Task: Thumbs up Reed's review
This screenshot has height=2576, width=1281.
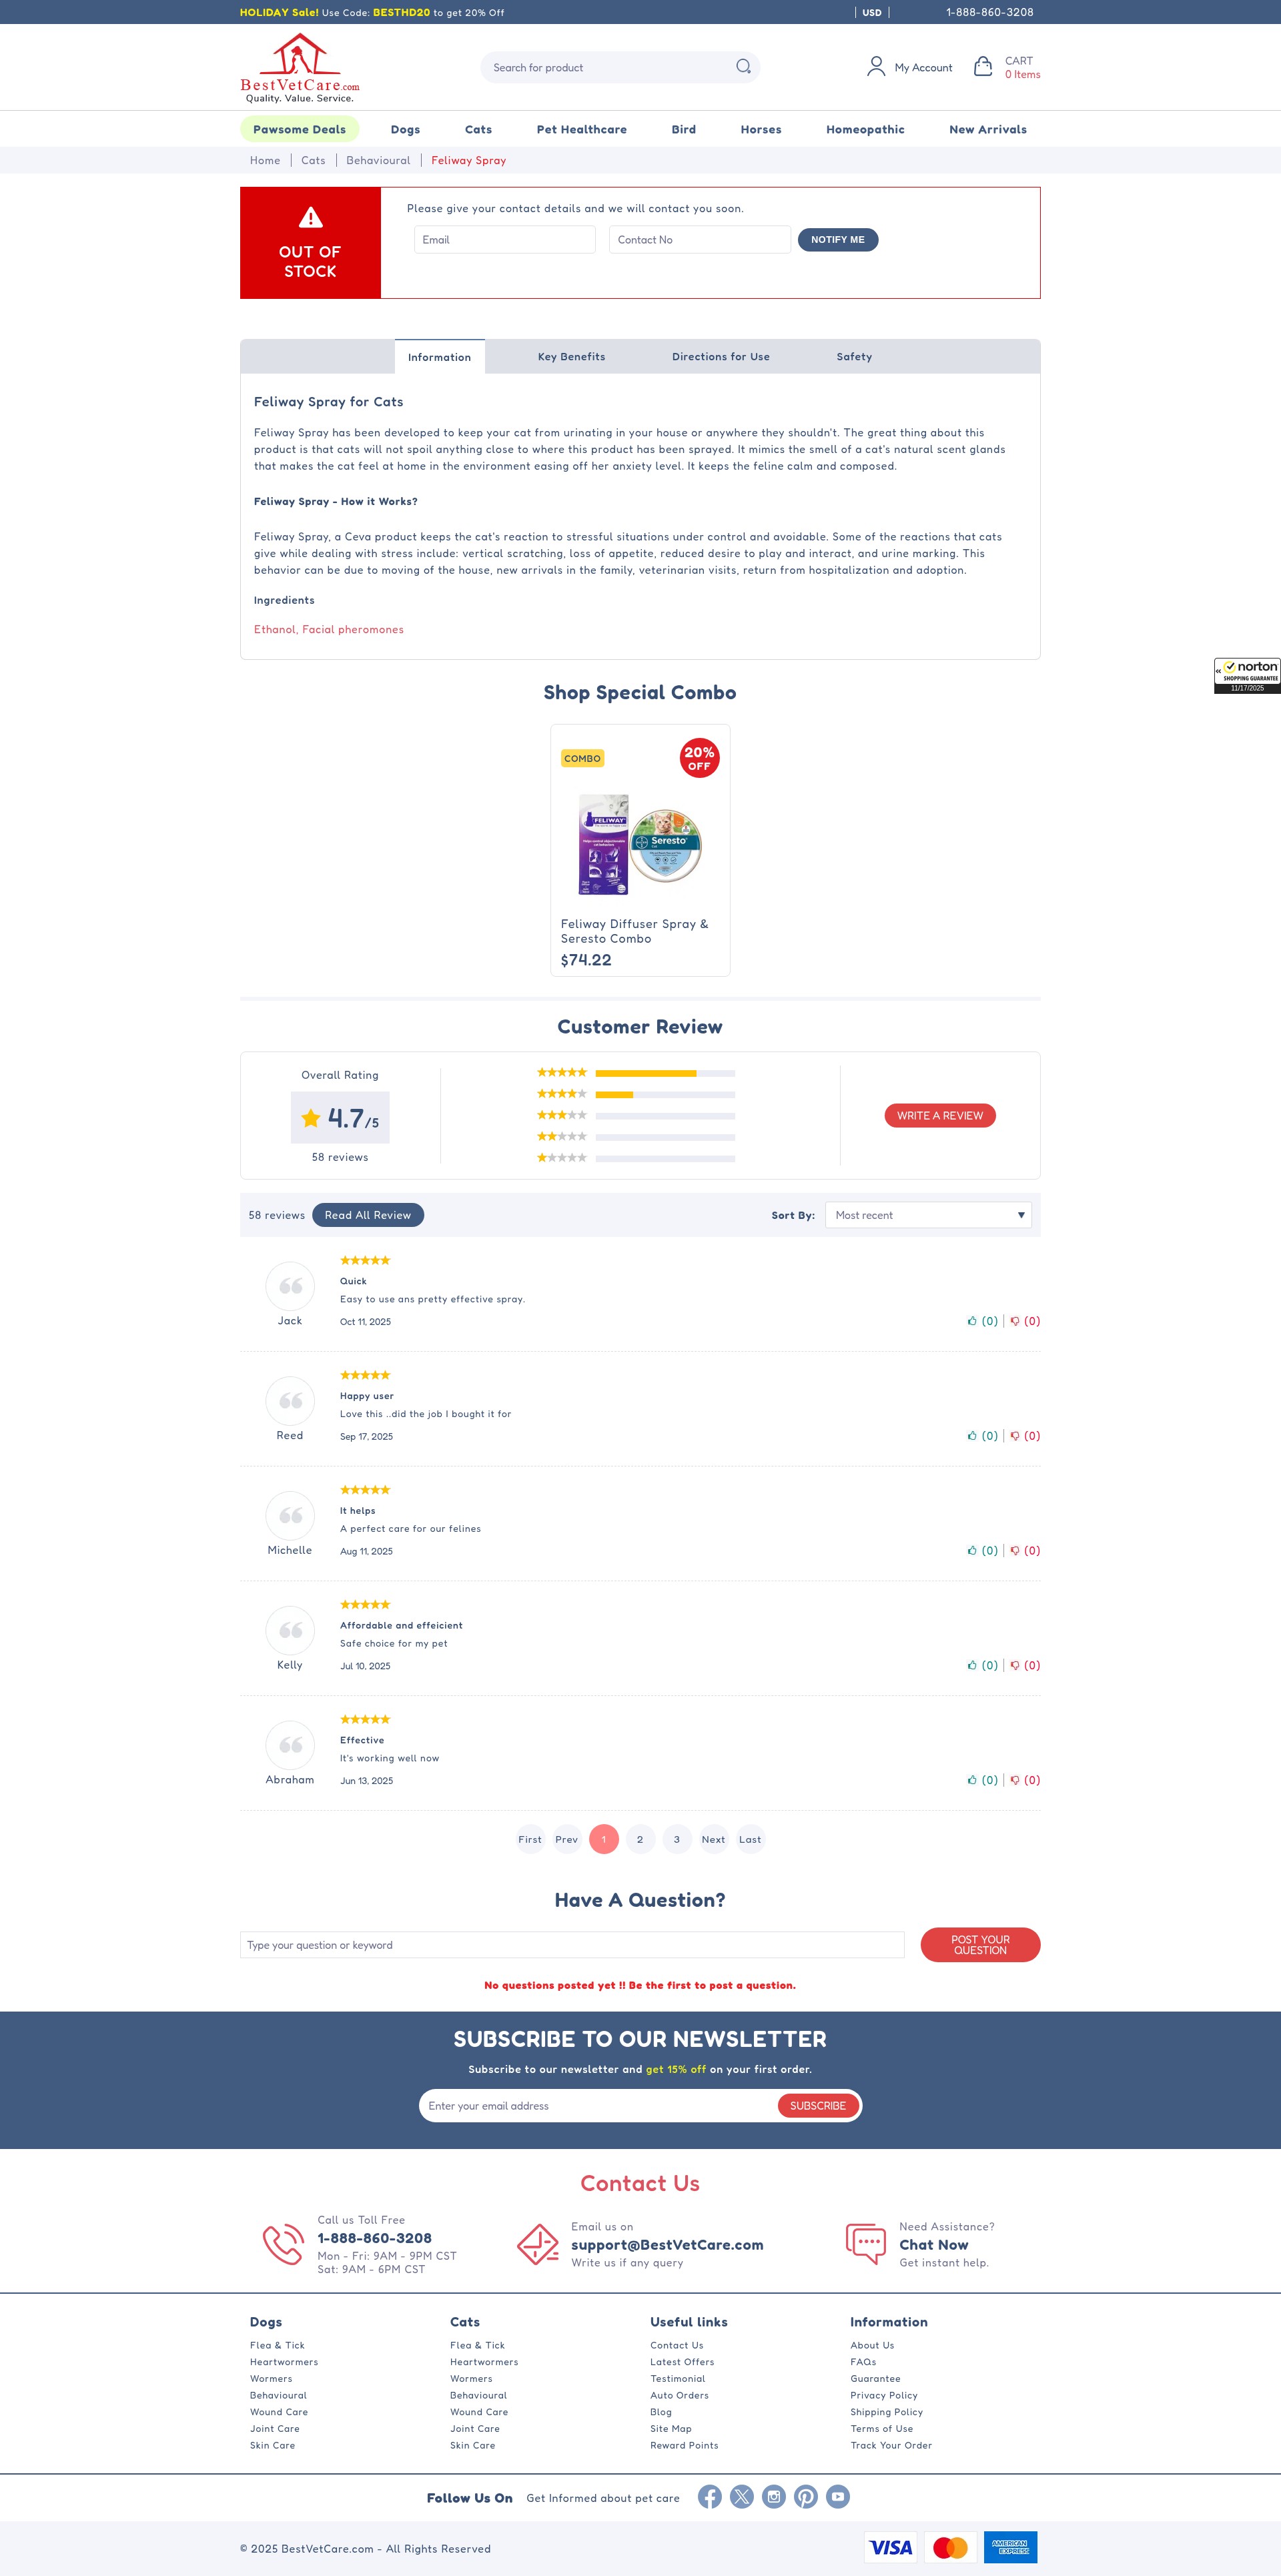Action: 972,1436
